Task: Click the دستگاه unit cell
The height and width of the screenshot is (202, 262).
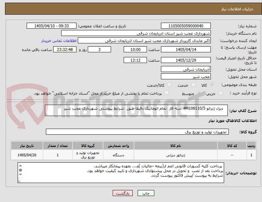Action: 118,155
